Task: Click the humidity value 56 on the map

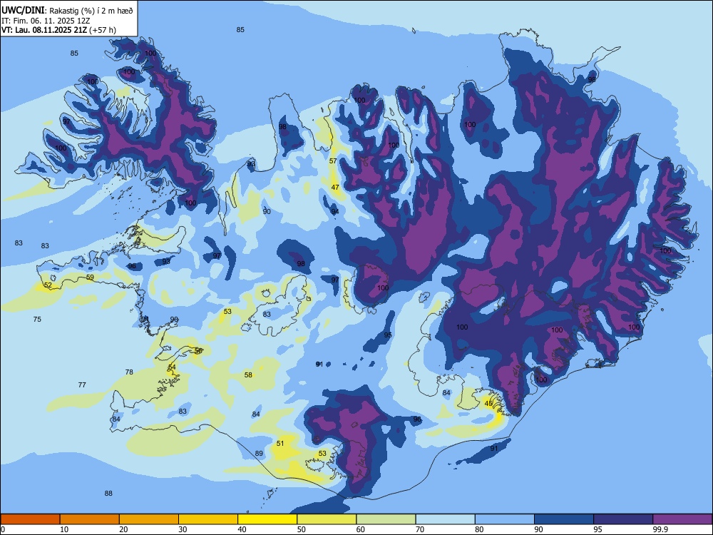Action: pos(198,351)
